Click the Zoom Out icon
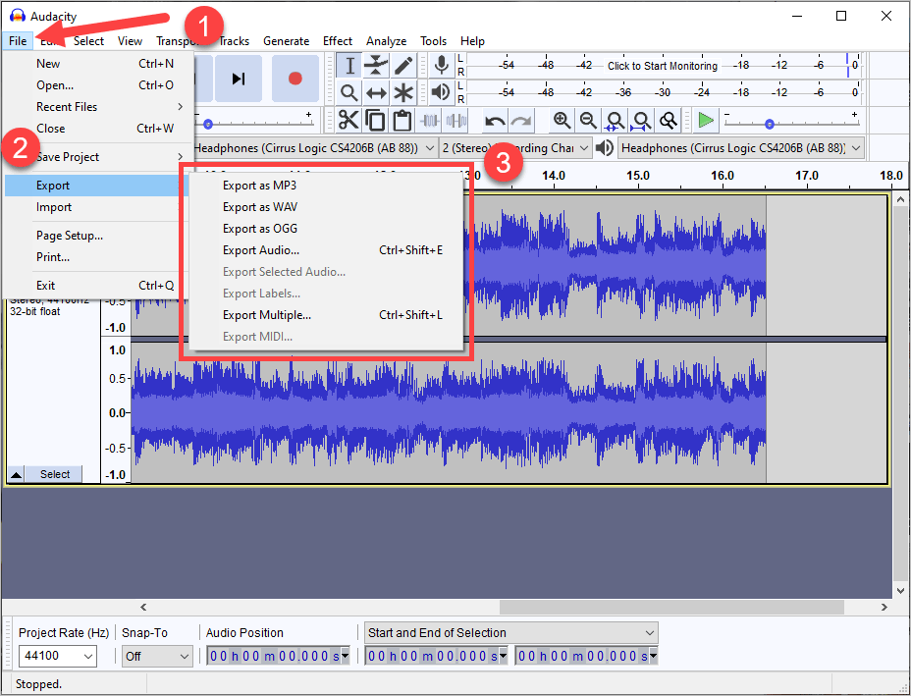Screen dimensions: 911x696 [588, 121]
